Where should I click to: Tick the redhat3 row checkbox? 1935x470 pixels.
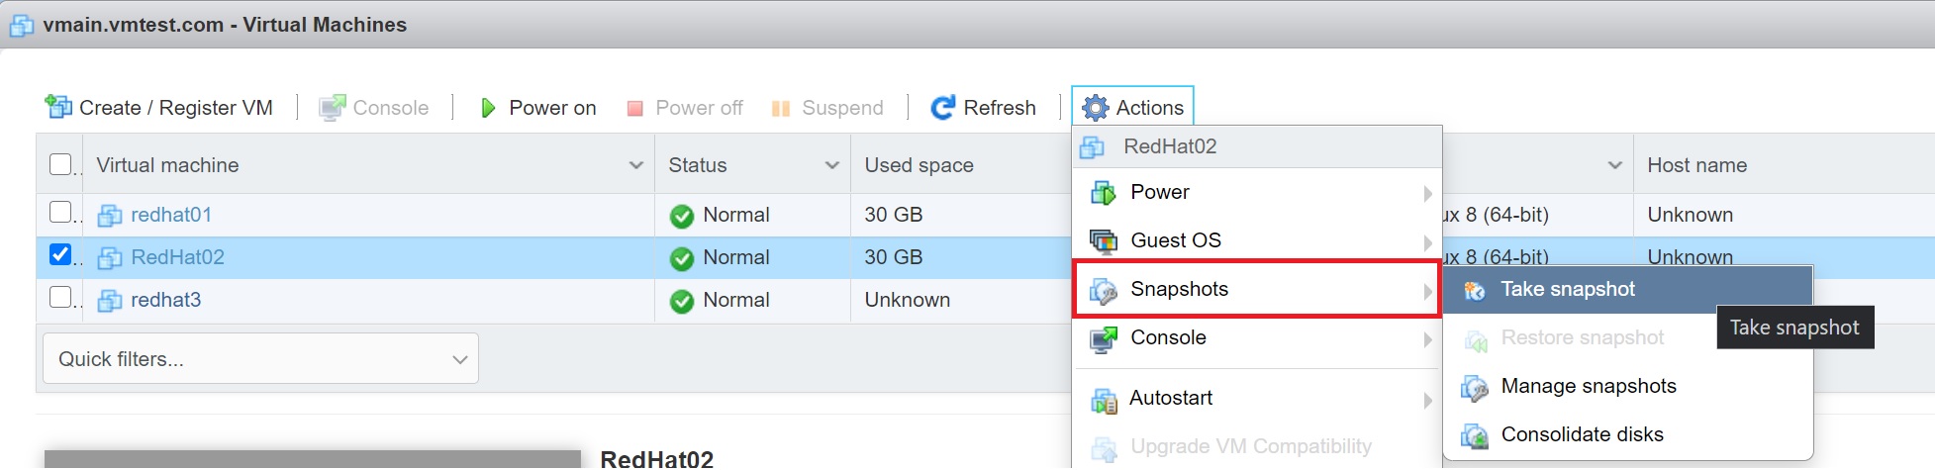pyautogui.click(x=60, y=298)
